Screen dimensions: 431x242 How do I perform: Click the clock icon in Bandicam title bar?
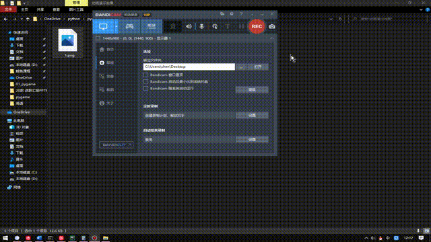pos(232,13)
